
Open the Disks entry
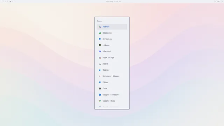coord(112,64)
